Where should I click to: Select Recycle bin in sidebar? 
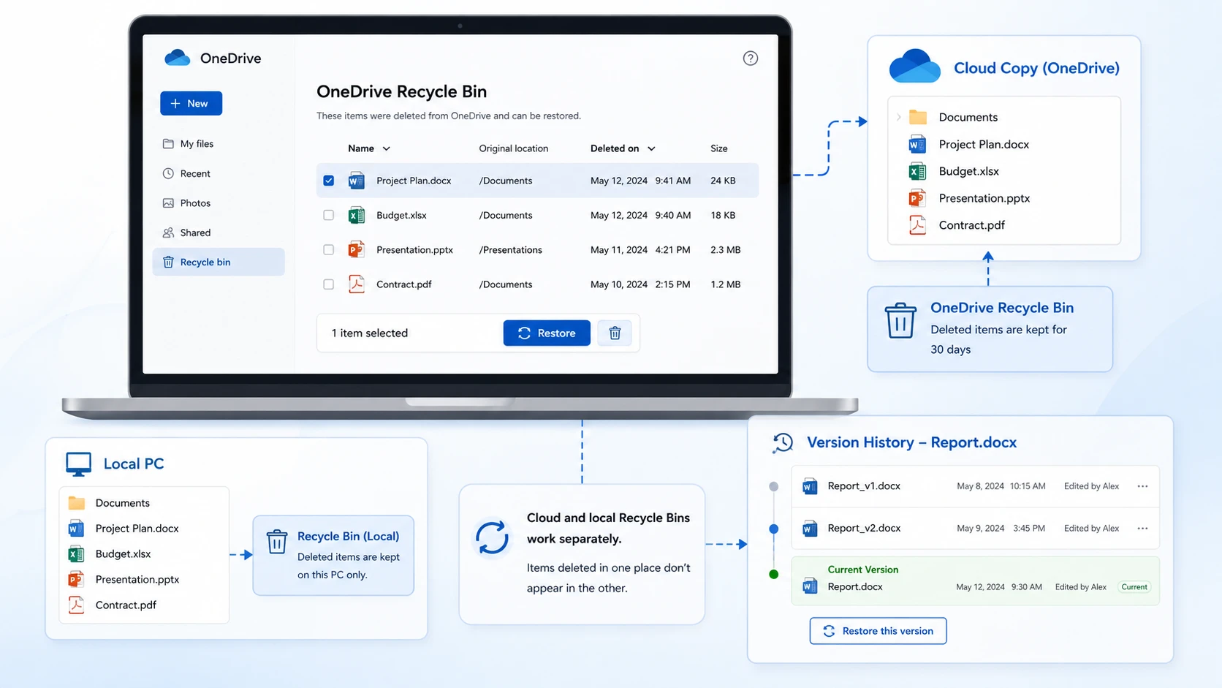[x=218, y=262]
